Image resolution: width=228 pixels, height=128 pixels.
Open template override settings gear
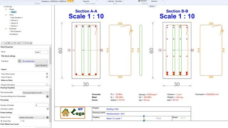[47, 96]
